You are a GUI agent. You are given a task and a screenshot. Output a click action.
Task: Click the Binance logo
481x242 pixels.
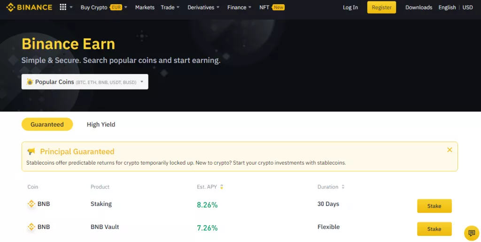(29, 8)
